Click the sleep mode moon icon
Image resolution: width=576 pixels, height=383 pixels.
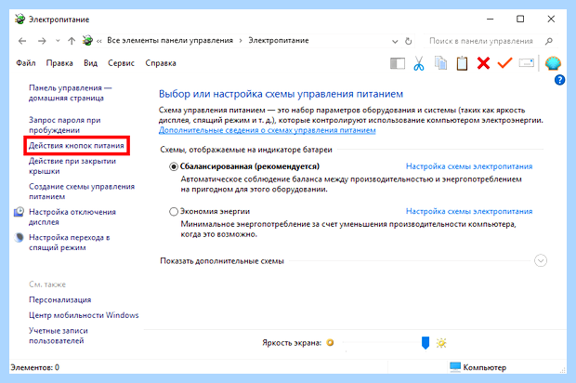click(20, 237)
